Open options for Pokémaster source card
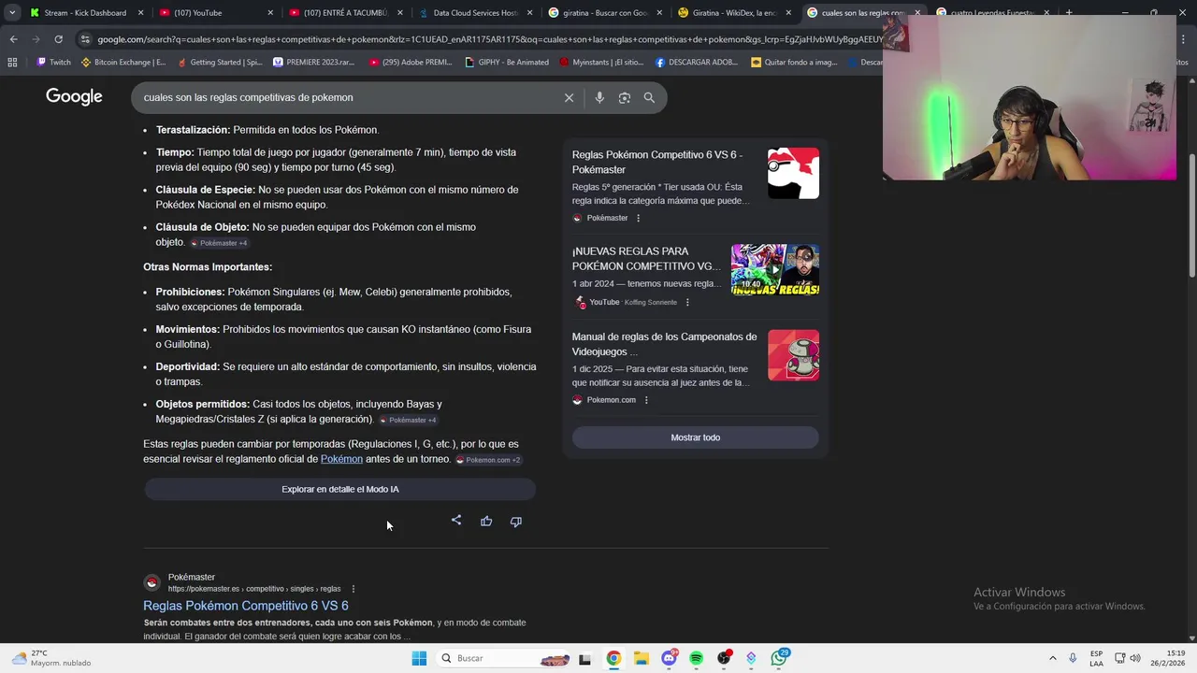Viewport: 1197px width, 673px height. pos(639,218)
